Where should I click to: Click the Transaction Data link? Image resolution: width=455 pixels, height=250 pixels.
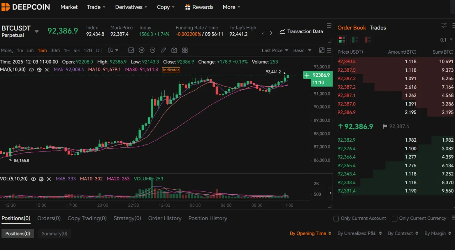[x=301, y=31]
